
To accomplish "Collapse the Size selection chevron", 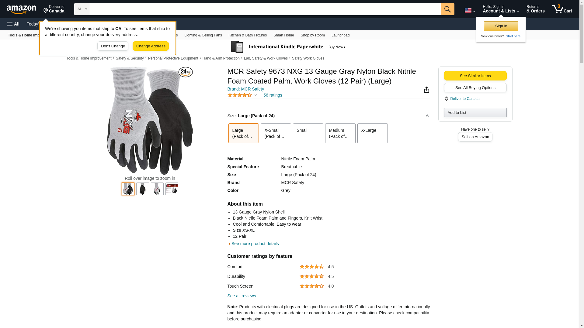I will click(x=427, y=116).
